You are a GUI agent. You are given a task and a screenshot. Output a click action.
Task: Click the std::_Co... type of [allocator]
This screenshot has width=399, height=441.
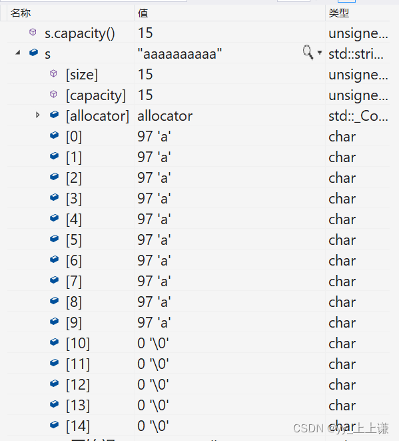click(358, 116)
